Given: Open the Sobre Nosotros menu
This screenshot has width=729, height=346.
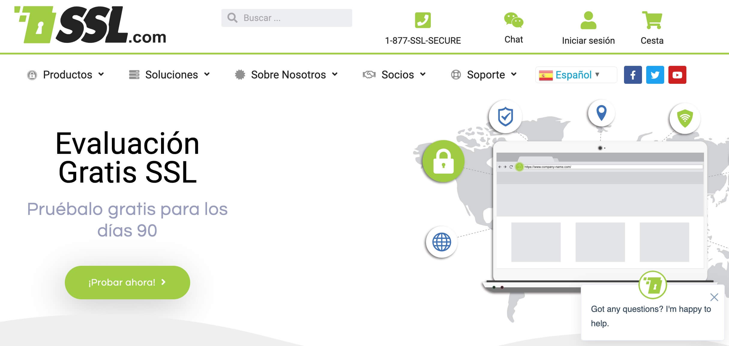Looking at the screenshot, I should click(286, 75).
